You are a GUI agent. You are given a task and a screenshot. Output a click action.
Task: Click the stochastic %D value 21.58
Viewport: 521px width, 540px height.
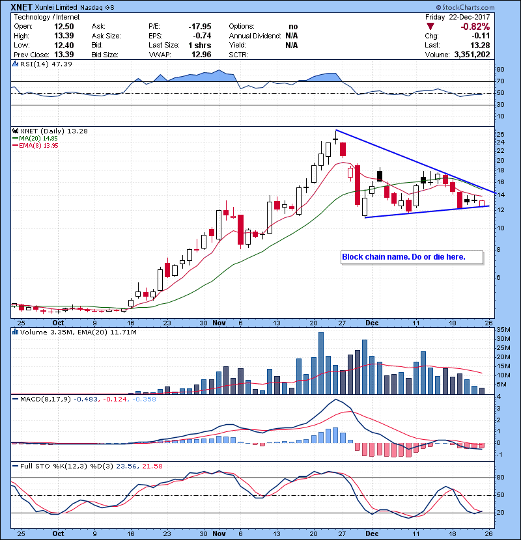coord(152,466)
